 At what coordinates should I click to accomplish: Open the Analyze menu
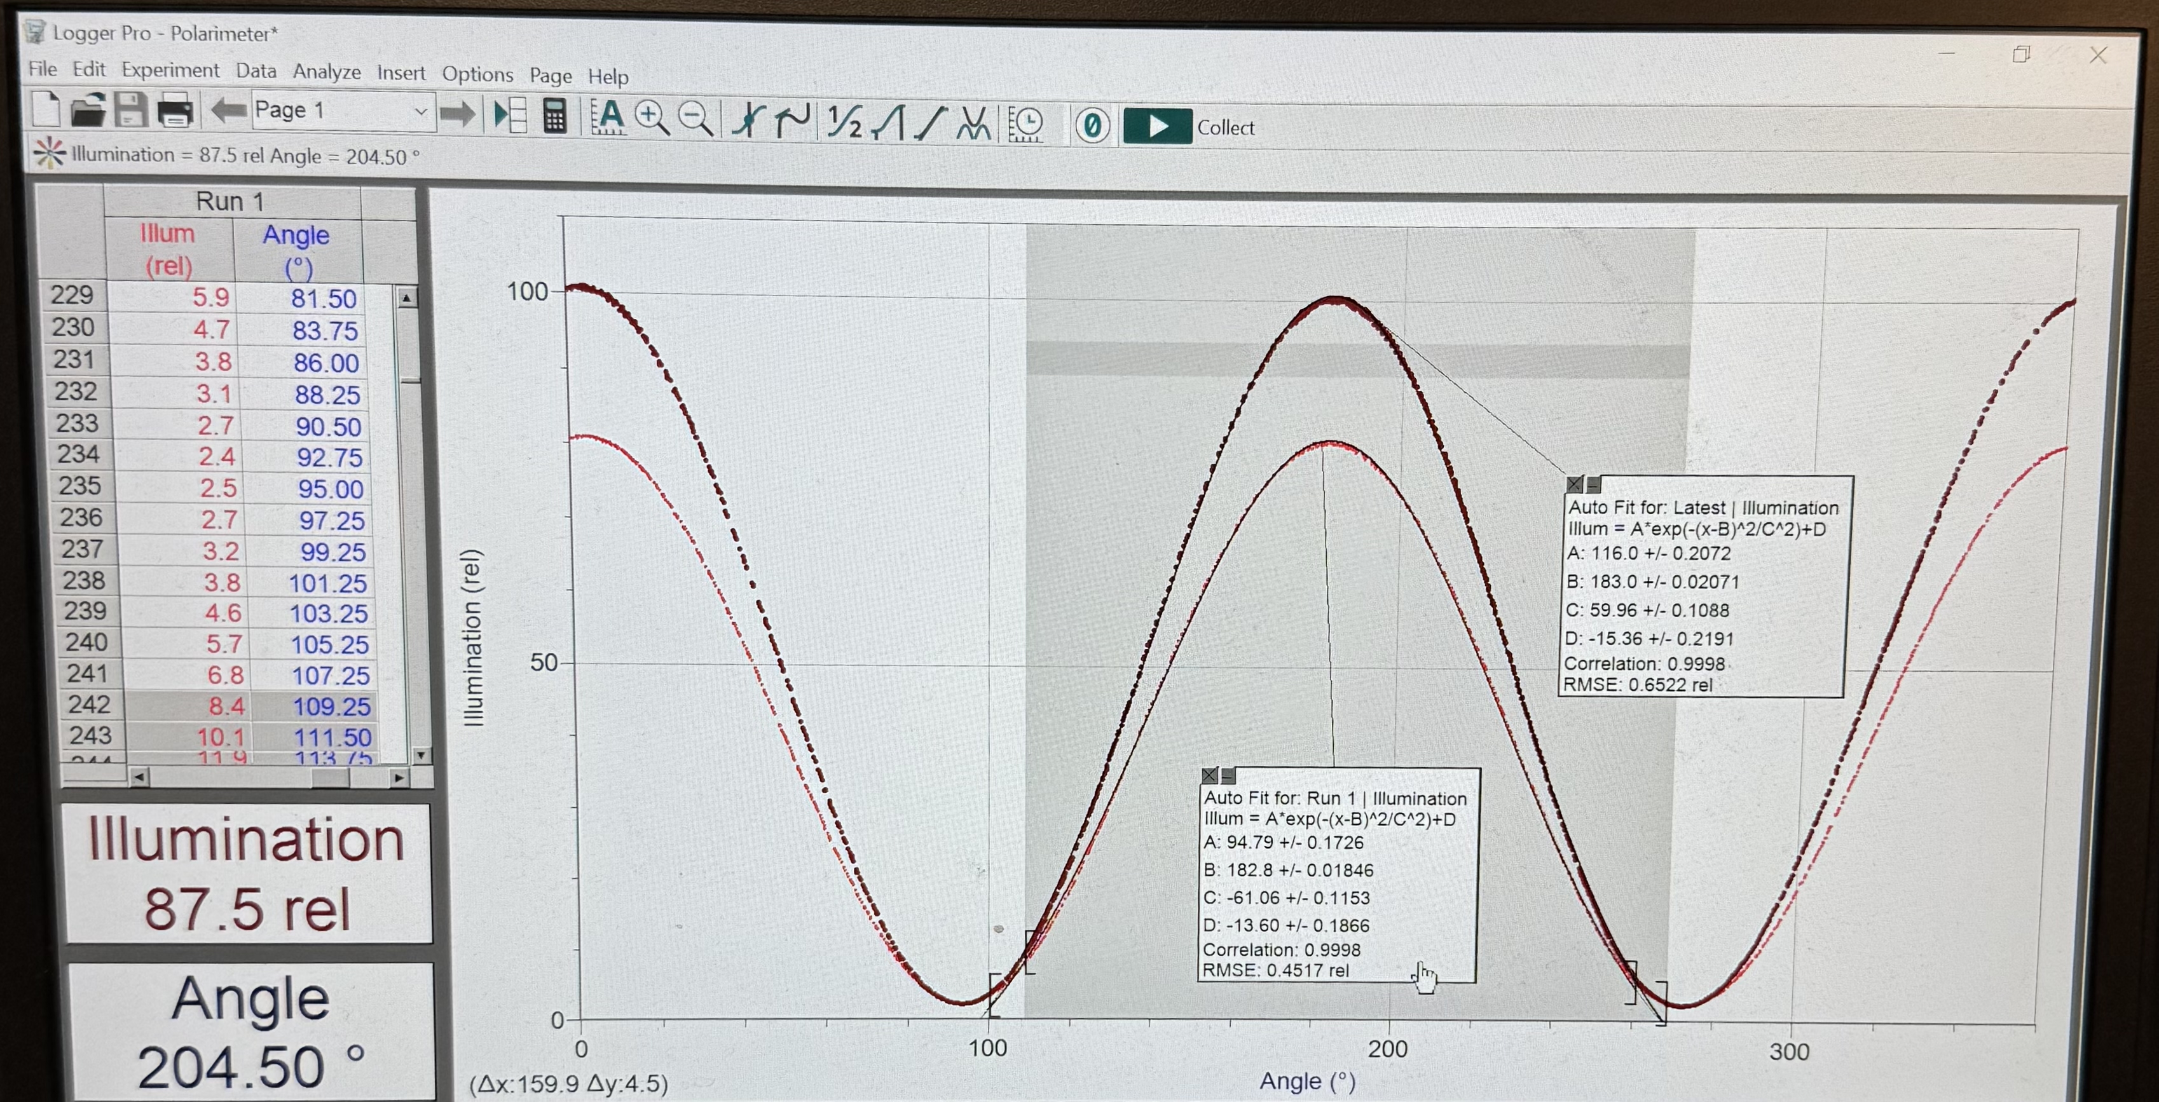point(326,72)
